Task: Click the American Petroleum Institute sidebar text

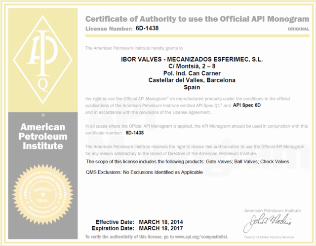Action: point(41,132)
